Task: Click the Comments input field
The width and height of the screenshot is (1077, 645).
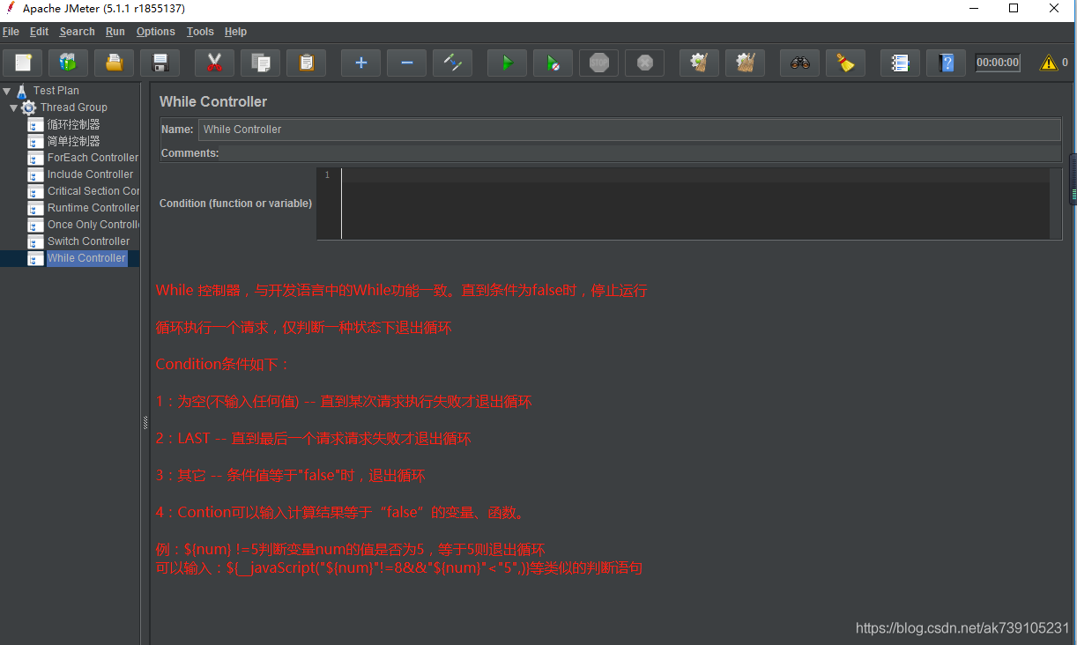Action: point(640,153)
